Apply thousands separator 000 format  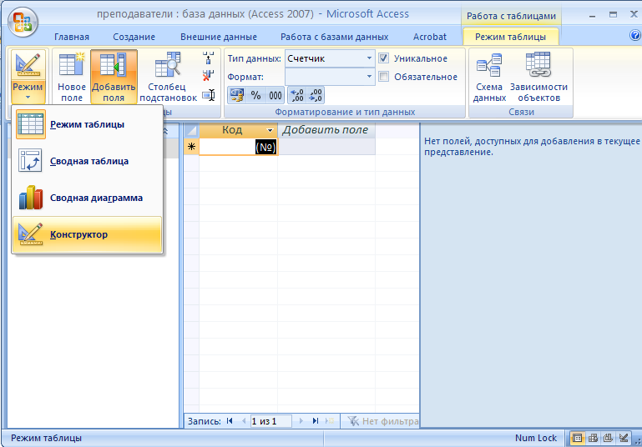276,95
